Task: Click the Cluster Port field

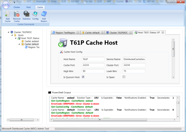Action: (134, 65)
